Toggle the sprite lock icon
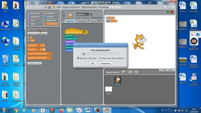Viewport: 201px width, 113px height. (91, 14)
